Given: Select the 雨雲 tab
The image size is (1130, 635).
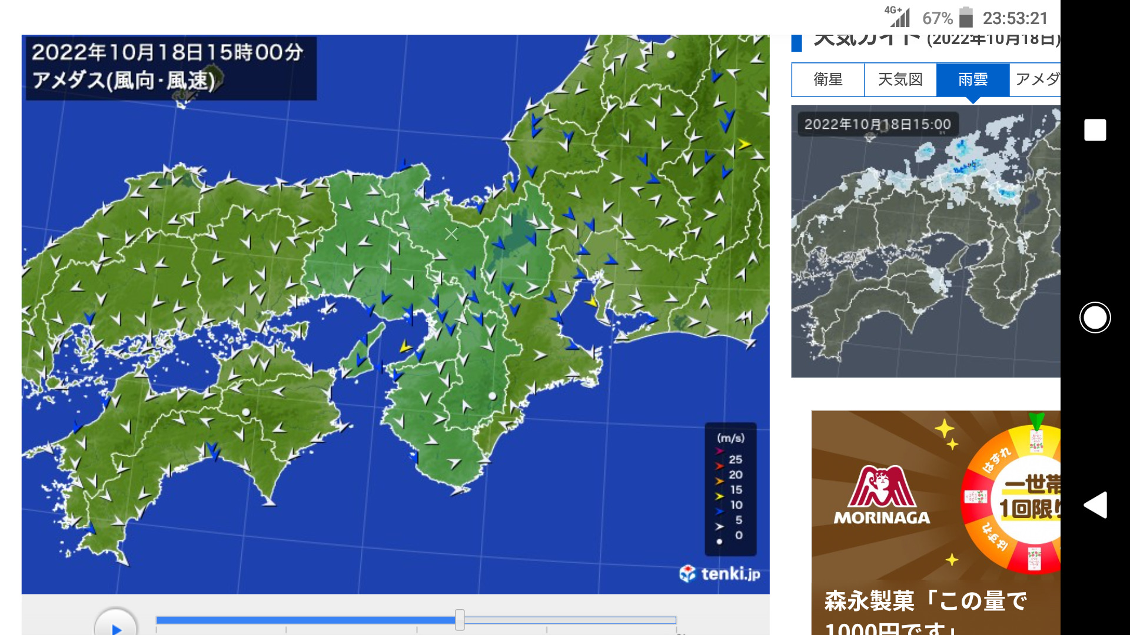Looking at the screenshot, I should pos(973,79).
